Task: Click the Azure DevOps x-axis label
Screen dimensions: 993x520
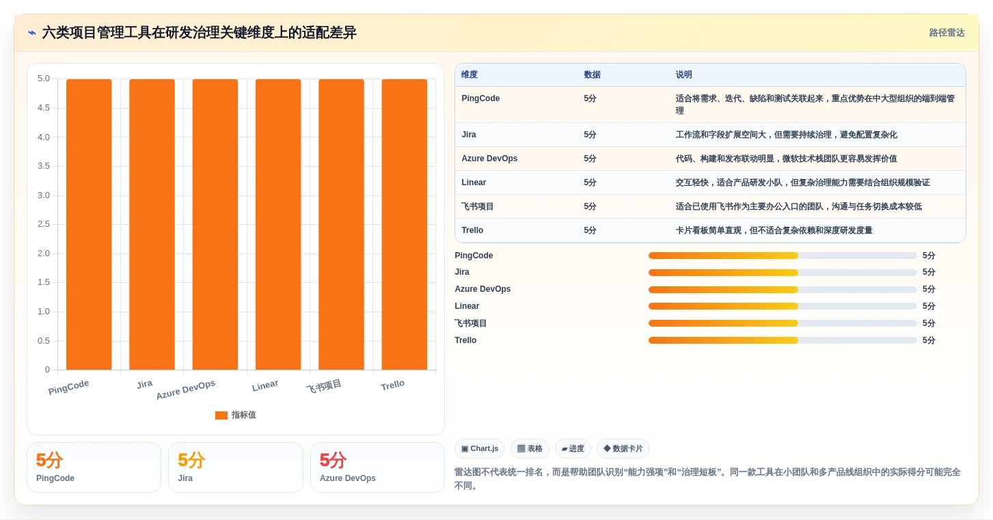Action: coord(186,390)
